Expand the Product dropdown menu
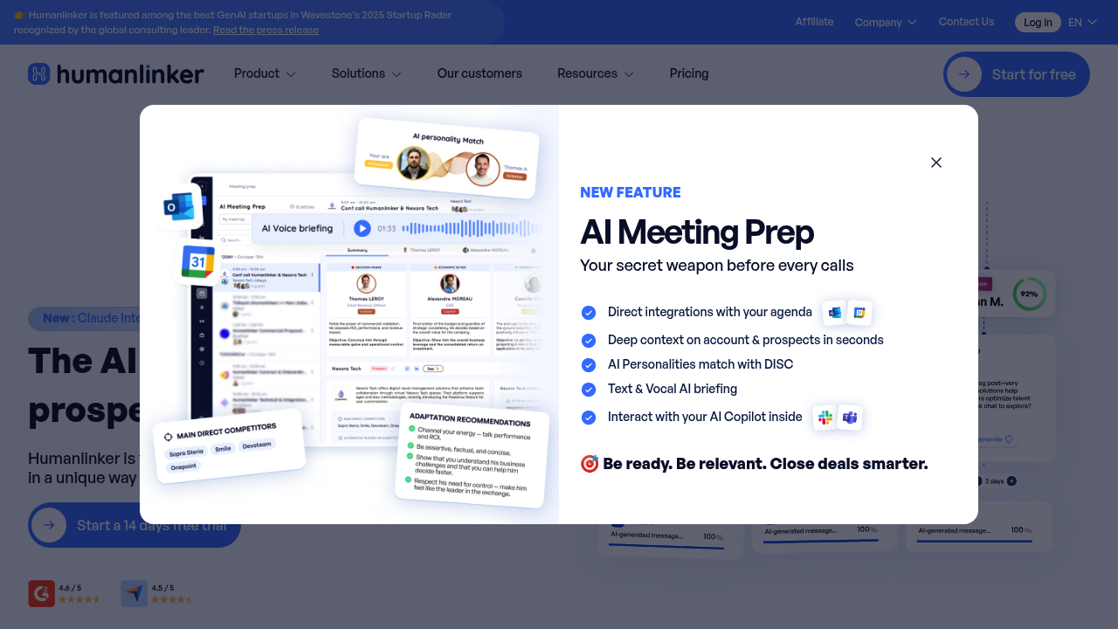The height and width of the screenshot is (629, 1118). (x=265, y=74)
